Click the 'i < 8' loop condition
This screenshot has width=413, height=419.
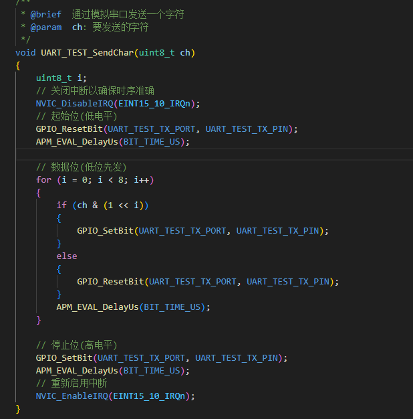tap(110, 180)
